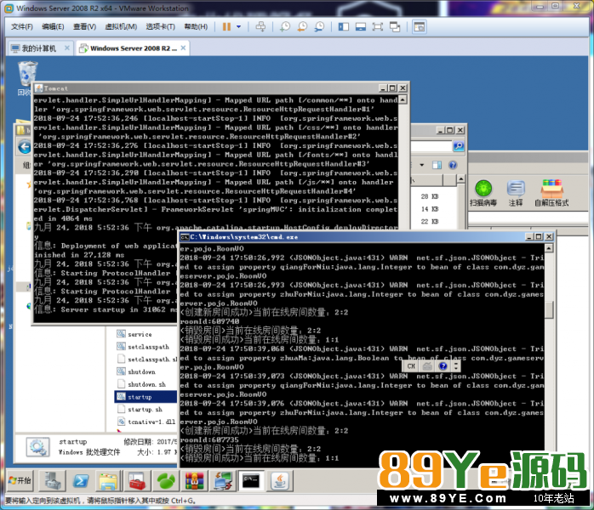This screenshot has height=510, width=594.
Task: Select the tcnative-1.dll file
Action: point(146,422)
